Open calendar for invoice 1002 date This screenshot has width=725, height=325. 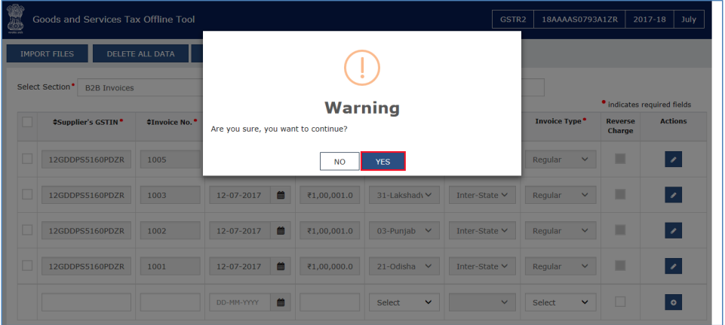pyautogui.click(x=281, y=230)
